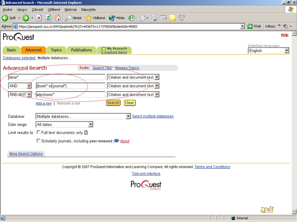Click the yellow Search button
Image resolution: width=297 pixels, height=222 pixels.
click(113, 103)
